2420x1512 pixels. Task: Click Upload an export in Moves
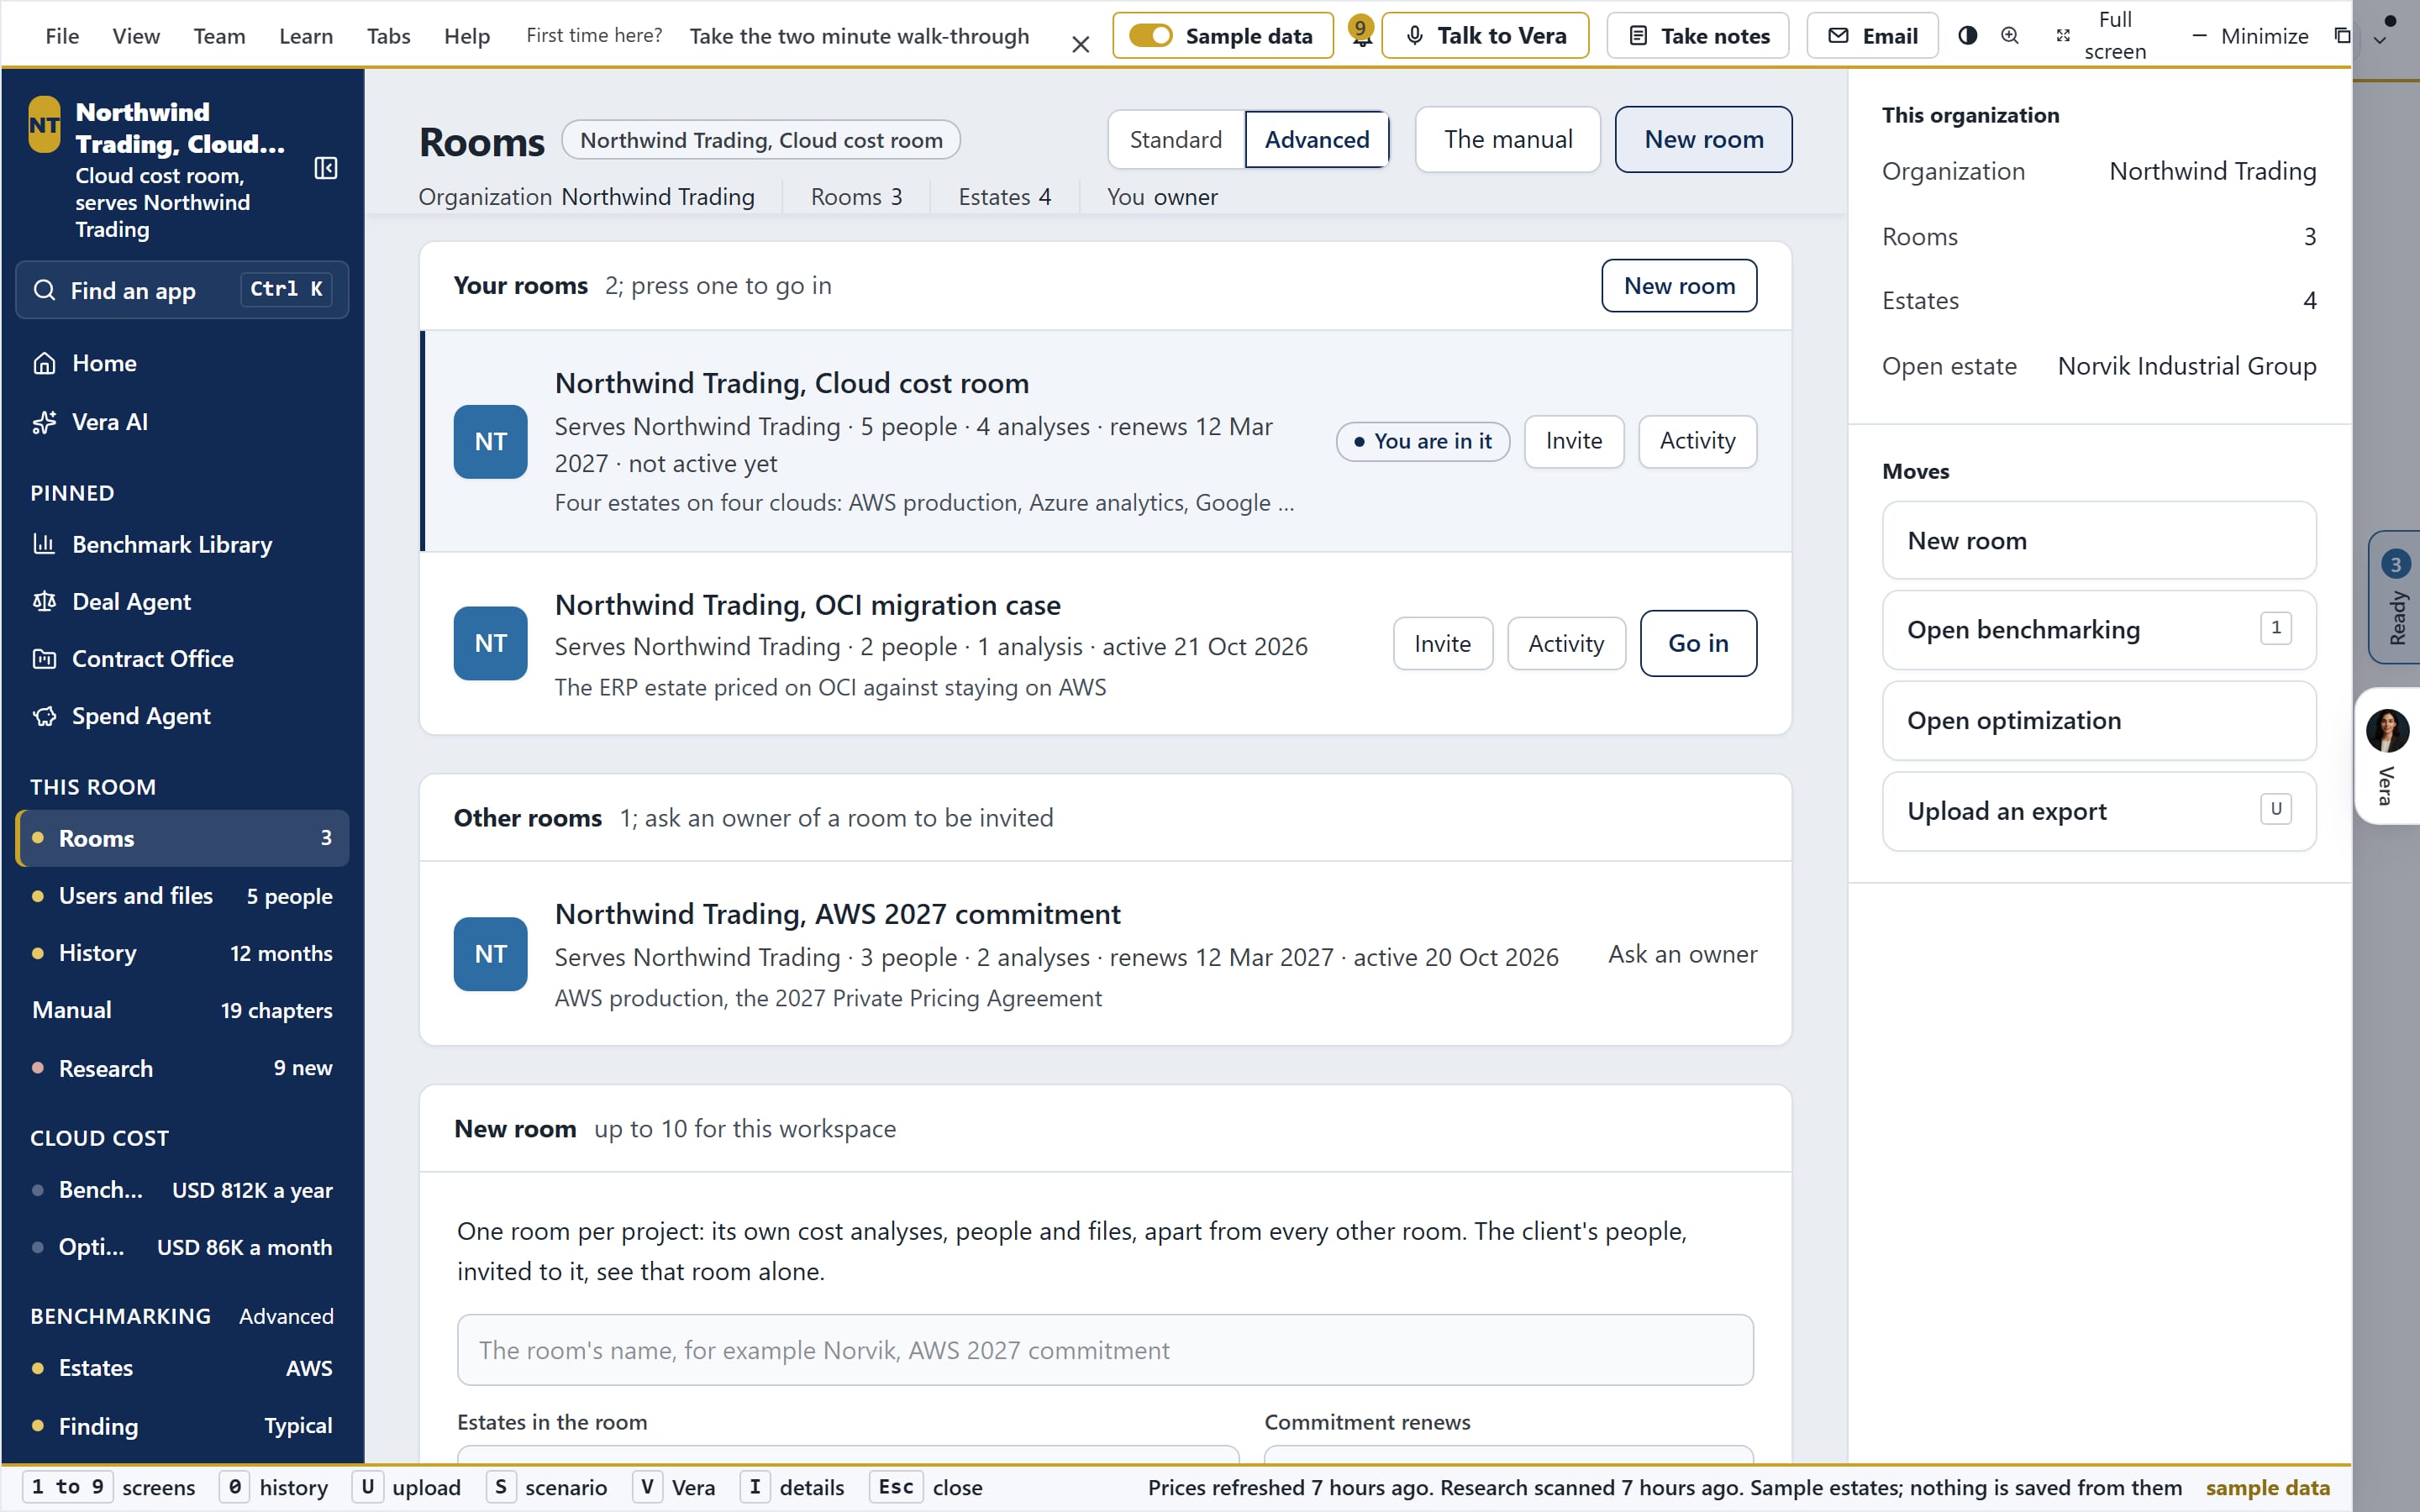click(x=2099, y=811)
